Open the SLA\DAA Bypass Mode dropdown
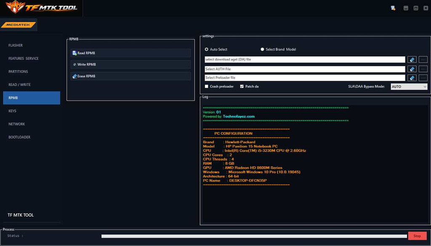The width and height of the screenshot is (431, 246). (409, 87)
